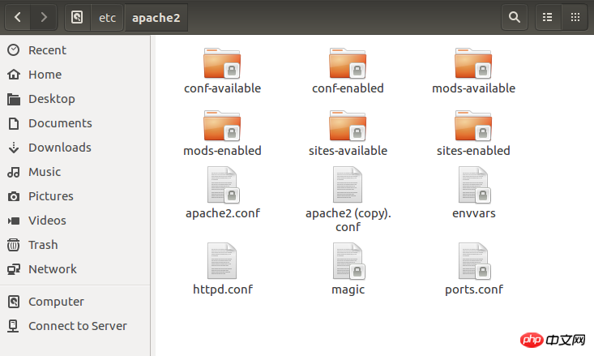Image resolution: width=594 pixels, height=356 pixels.
Task: Click the 'sites-enabled' folder name label
Action: click(473, 151)
